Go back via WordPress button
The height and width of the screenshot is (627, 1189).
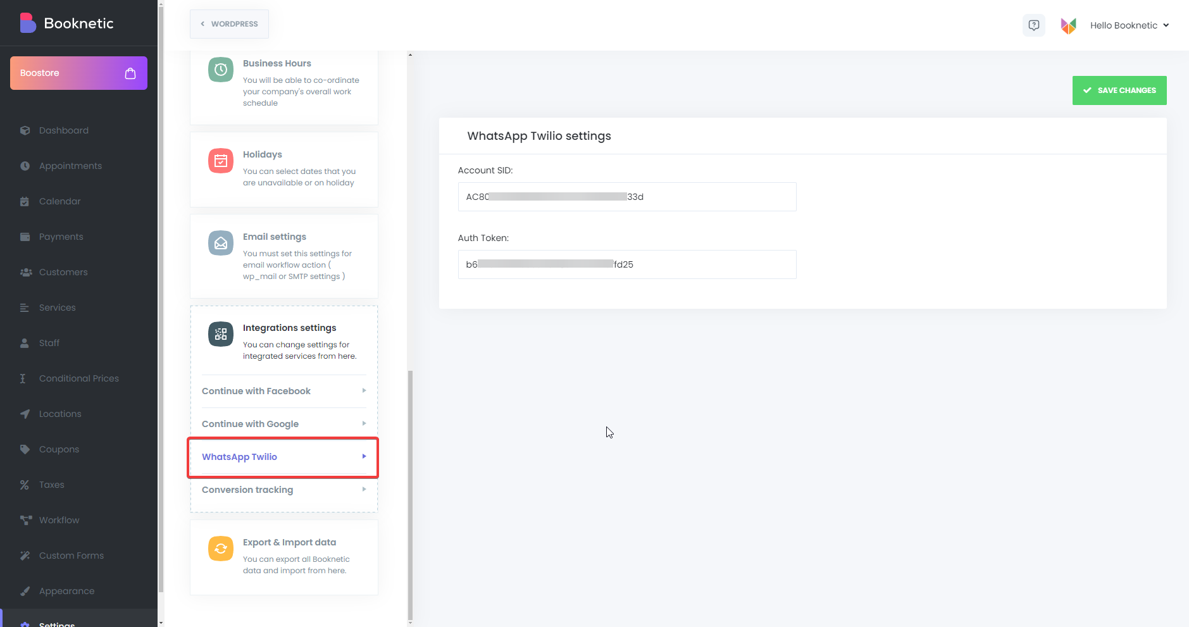click(x=229, y=24)
